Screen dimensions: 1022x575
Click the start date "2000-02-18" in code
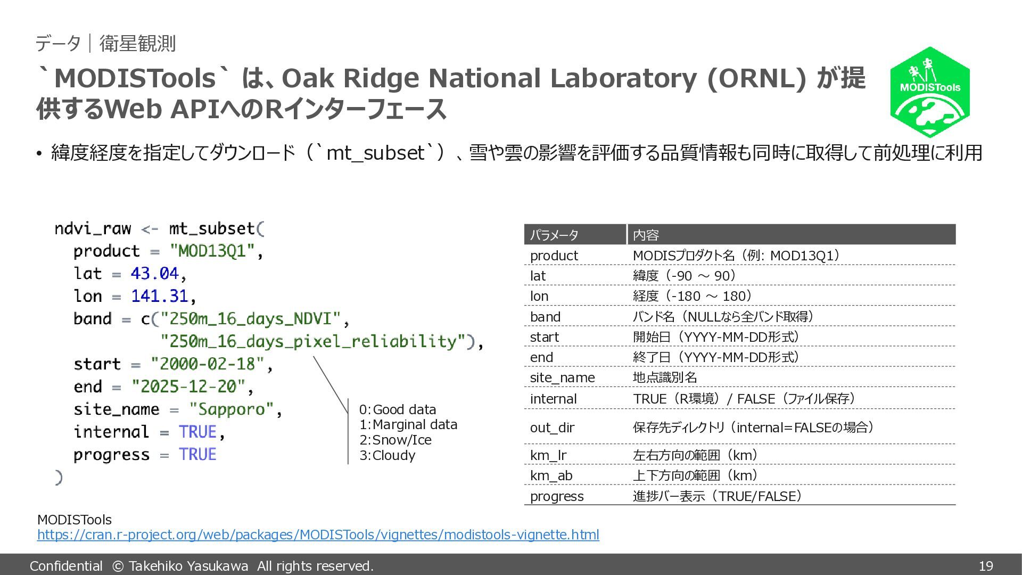[207, 364]
